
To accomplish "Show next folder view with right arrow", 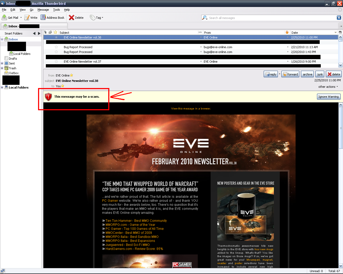I will coord(39,33).
